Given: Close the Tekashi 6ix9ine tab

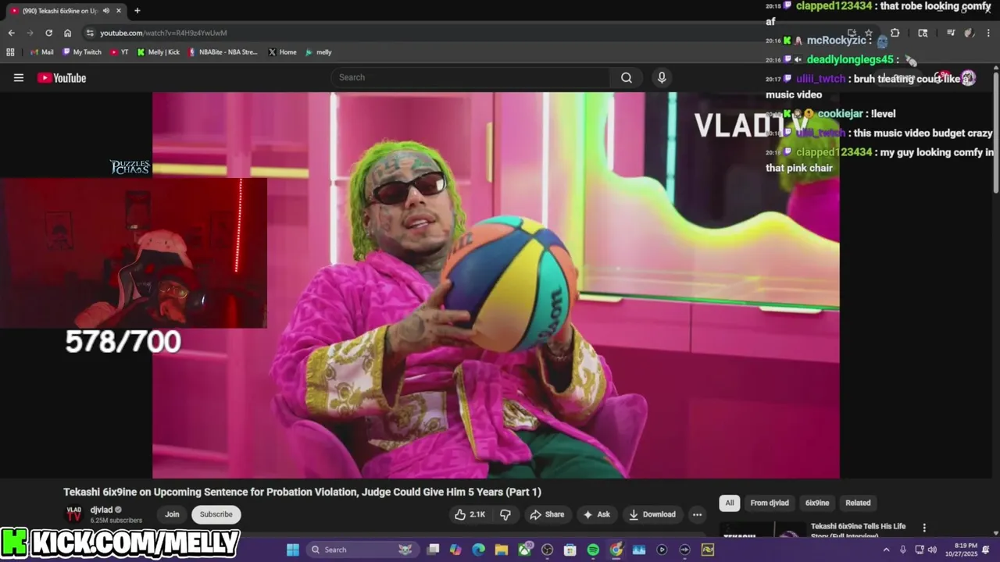Looking at the screenshot, I should (119, 10).
